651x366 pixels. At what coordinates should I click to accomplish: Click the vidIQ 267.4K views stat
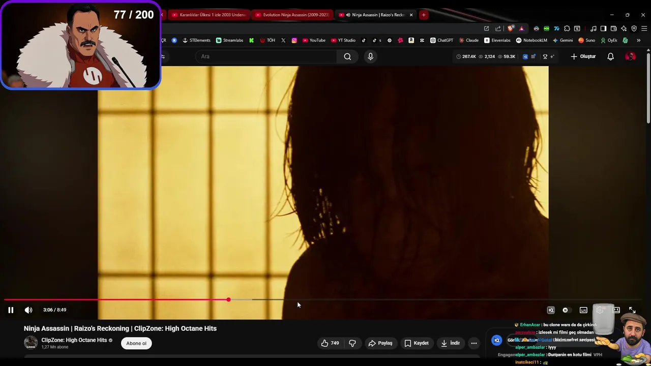466,56
